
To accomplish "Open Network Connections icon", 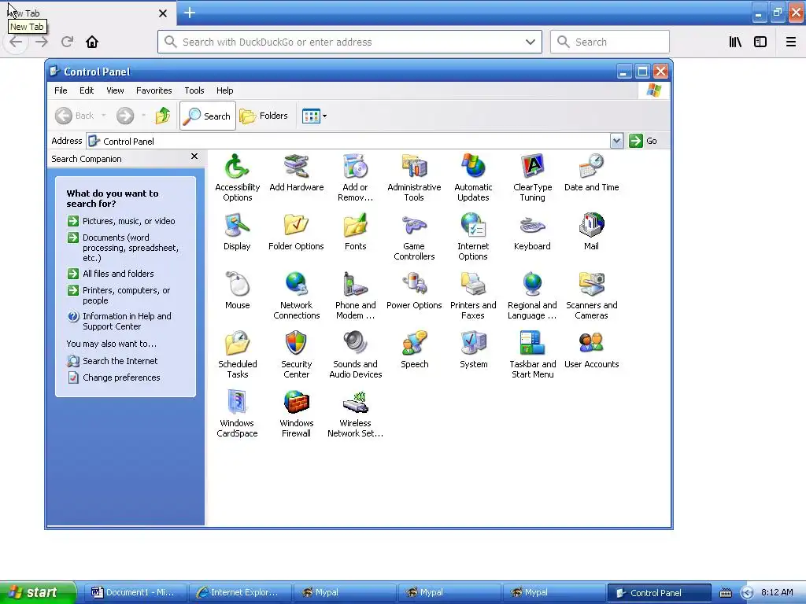I will 296,296.
